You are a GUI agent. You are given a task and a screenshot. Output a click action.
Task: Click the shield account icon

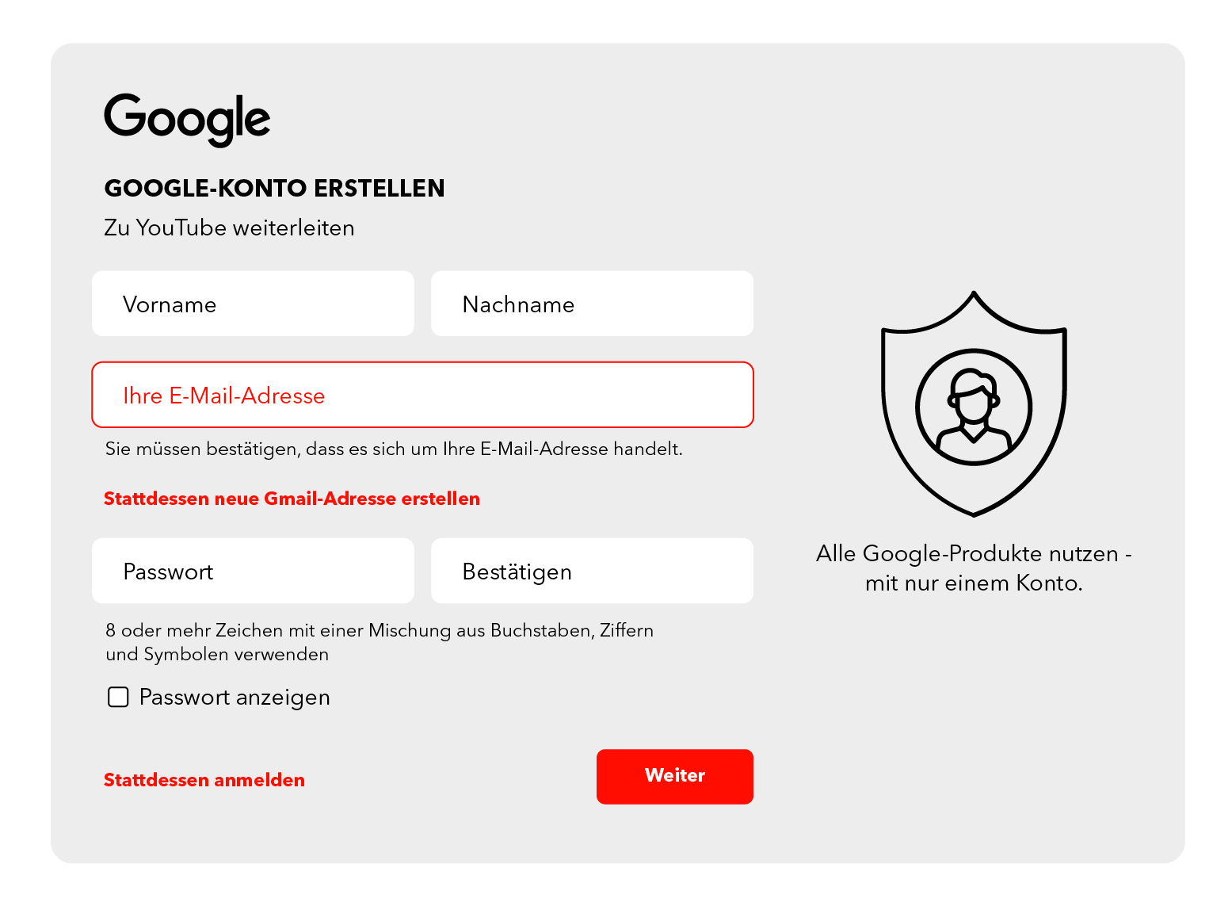tap(974, 403)
